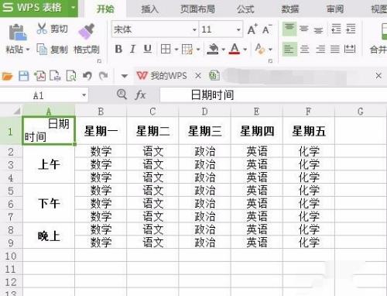Click the Copy (复制) icon
The height and width of the screenshot is (296, 387).
click(x=42, y=49)
